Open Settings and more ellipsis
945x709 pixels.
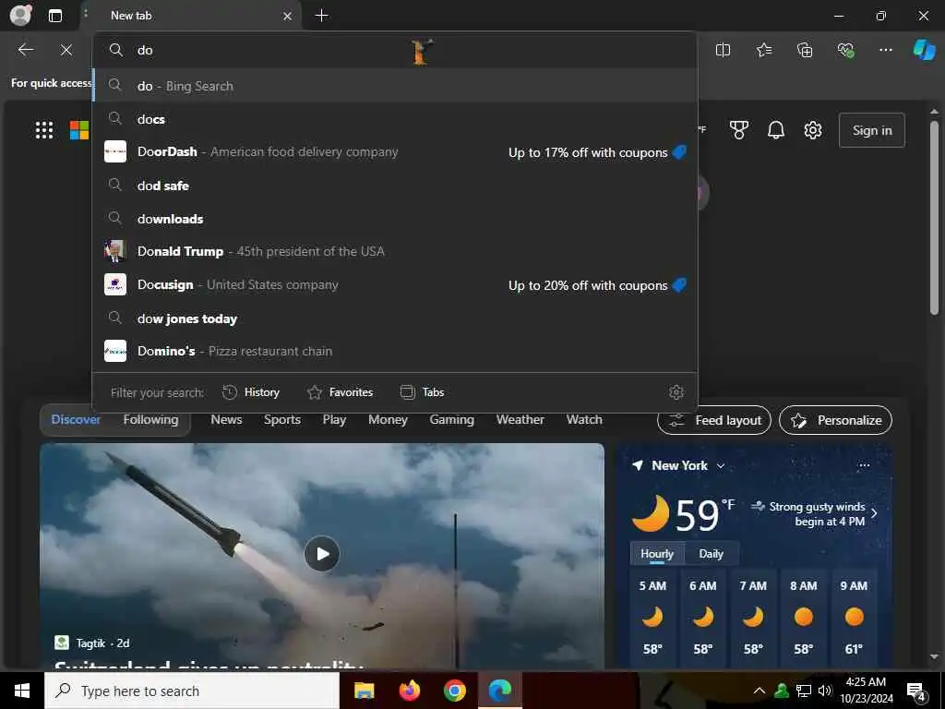click(x=885, y=50)
